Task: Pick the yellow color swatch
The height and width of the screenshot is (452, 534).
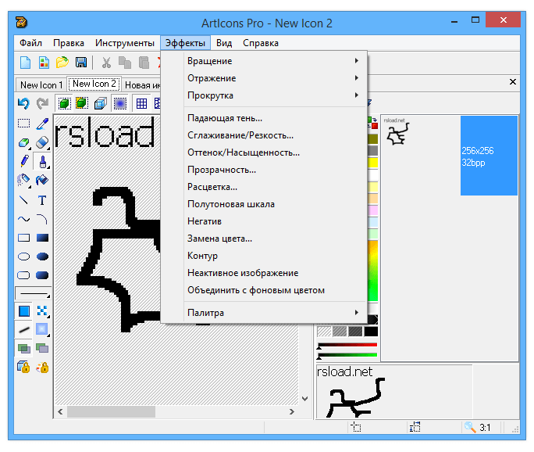Action: (373, 163)
